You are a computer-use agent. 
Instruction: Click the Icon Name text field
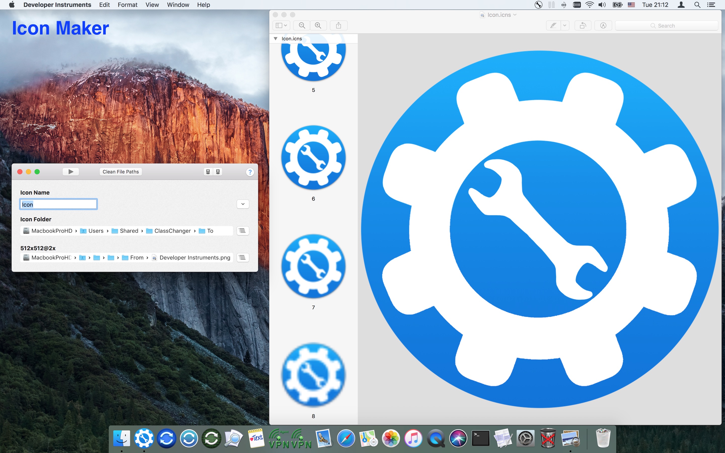[x=58, y=204]
